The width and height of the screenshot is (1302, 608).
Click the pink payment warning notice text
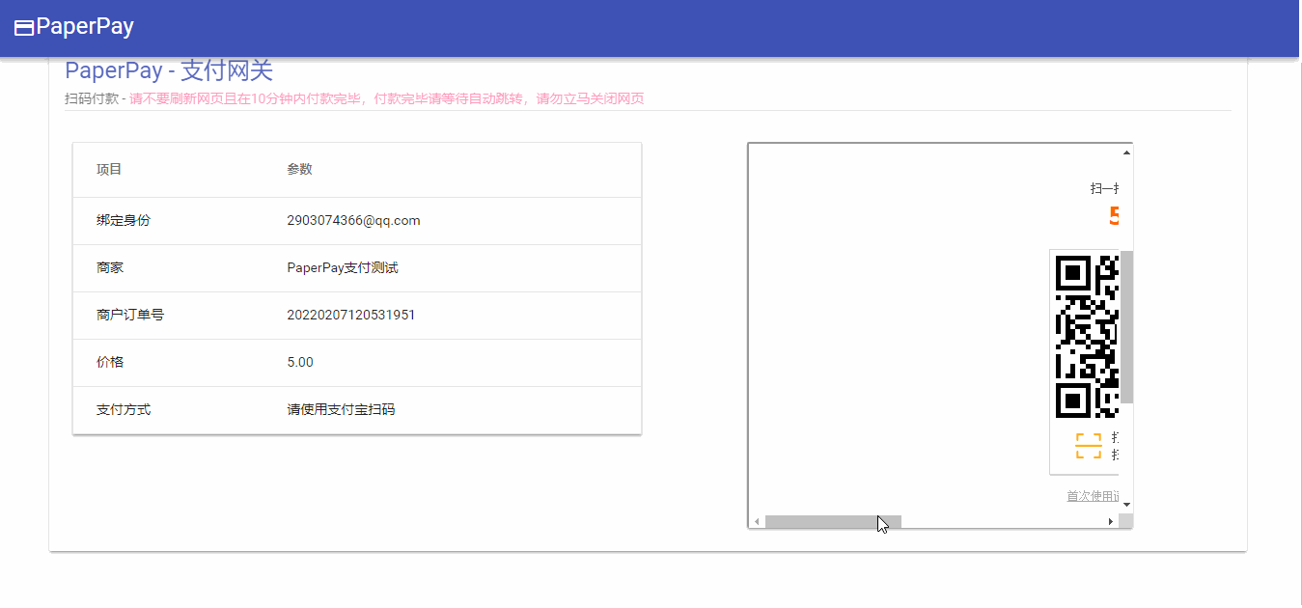pos(387,98)
